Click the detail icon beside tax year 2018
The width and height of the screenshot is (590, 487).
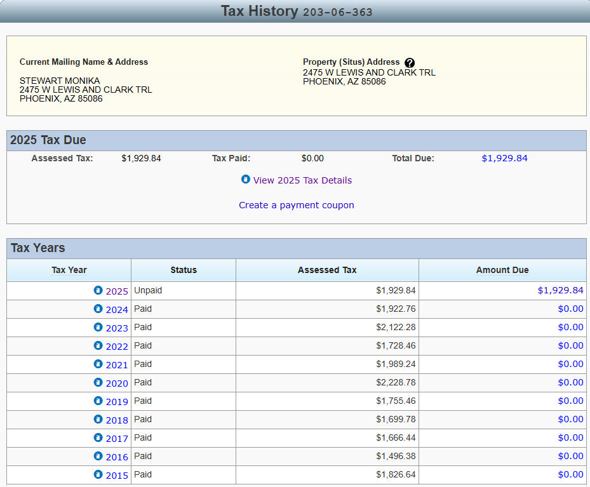tap(98, 420)
